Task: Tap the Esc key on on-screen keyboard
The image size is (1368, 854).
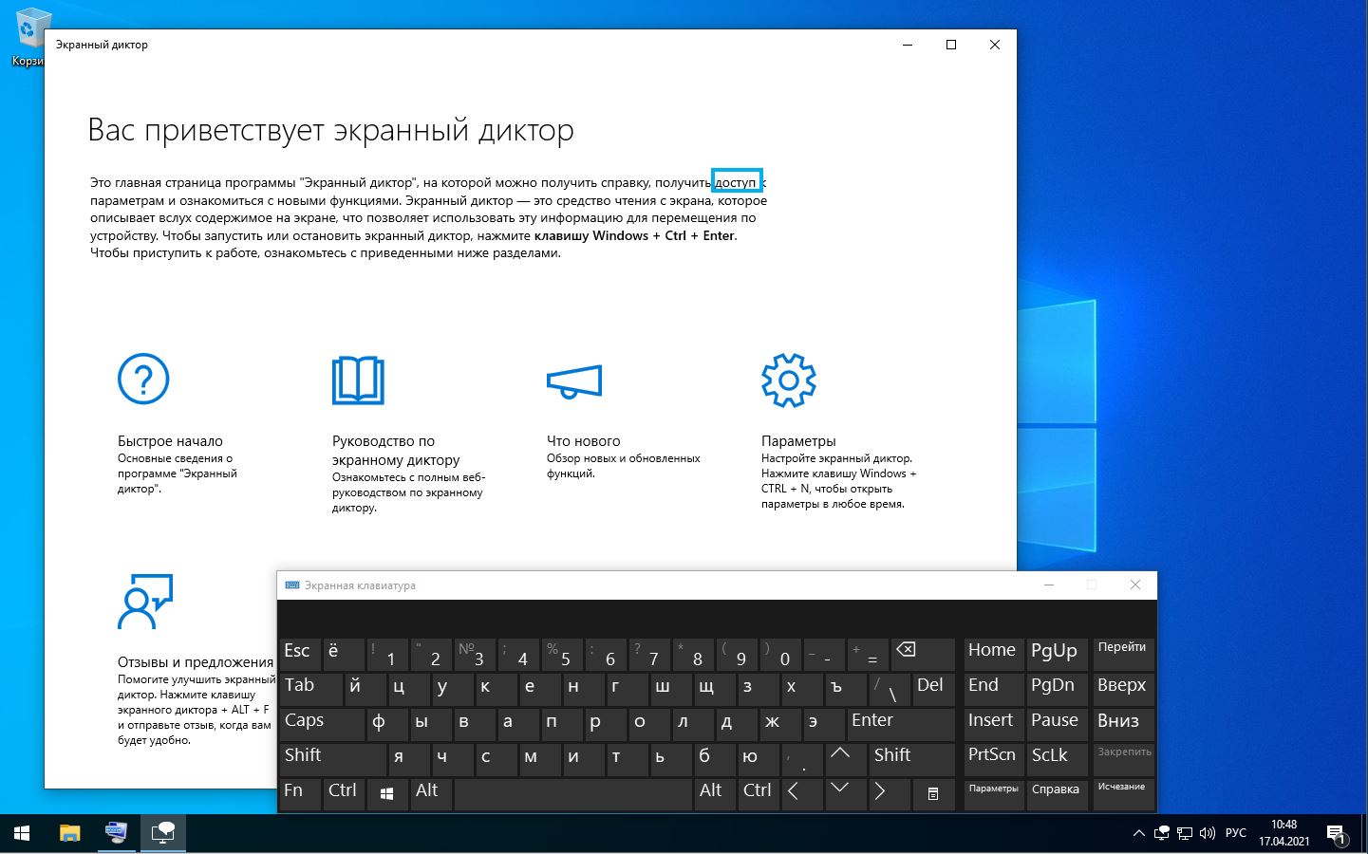Action: click(x=300, y=653)
